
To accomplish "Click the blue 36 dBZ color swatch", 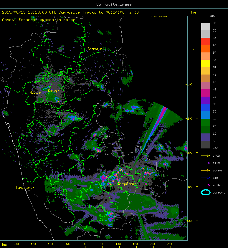I will [206, 108].
